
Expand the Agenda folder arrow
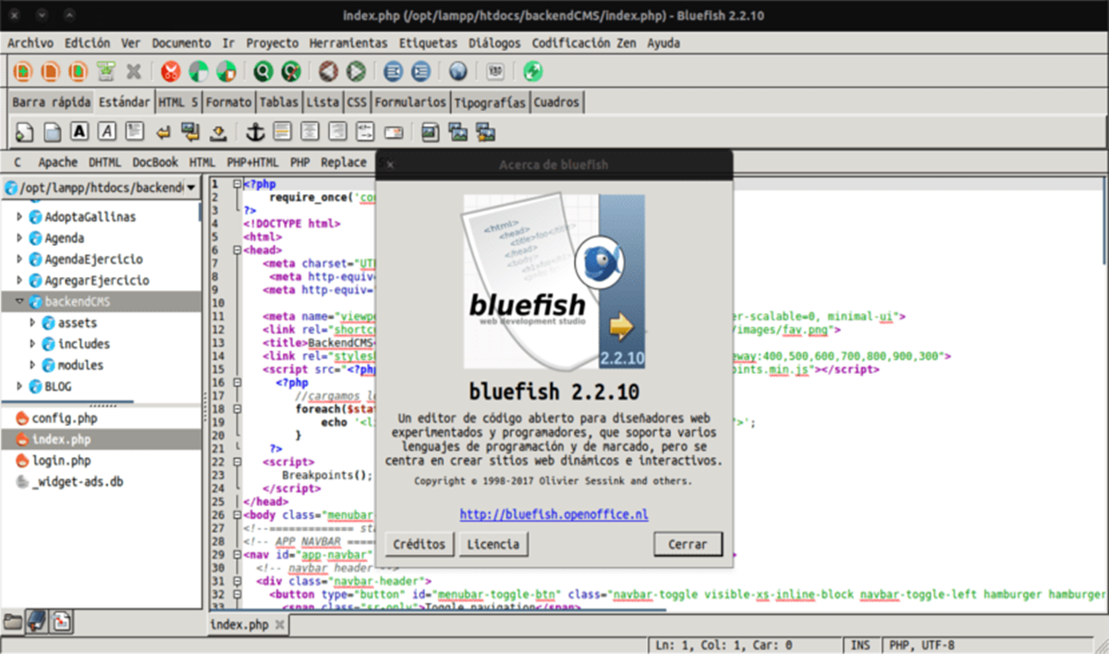point(19,238)
